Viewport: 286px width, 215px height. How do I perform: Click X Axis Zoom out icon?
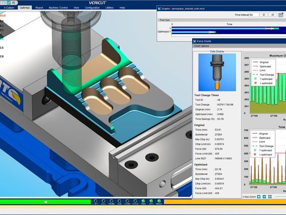tap(264, 197)
